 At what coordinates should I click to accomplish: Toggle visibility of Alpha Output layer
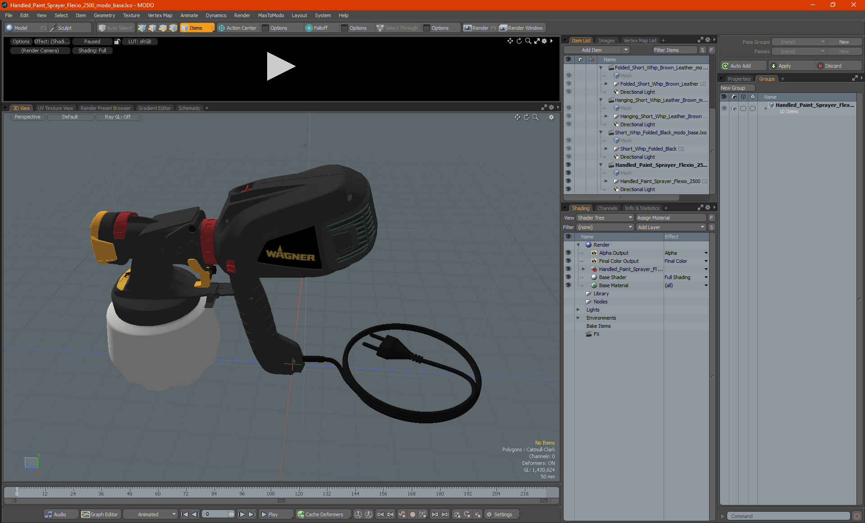pos(569,253)
